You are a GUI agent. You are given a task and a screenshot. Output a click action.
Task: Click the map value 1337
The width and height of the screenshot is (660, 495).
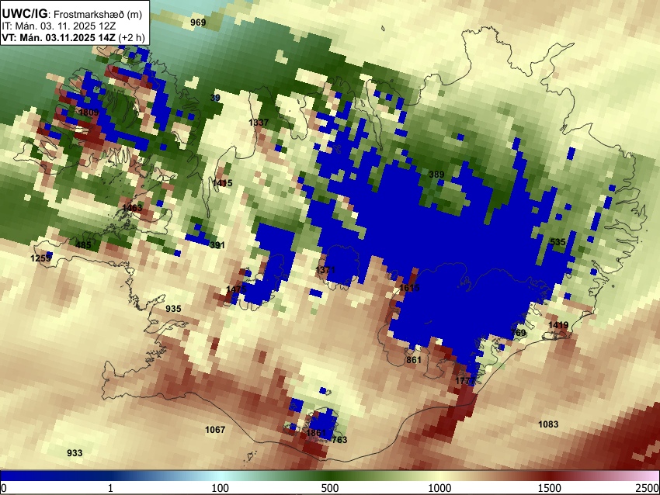(x=259, y=123)
